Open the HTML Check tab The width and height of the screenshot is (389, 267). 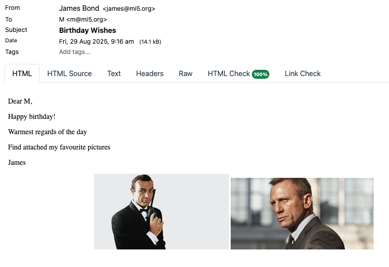tap(228, 73)
